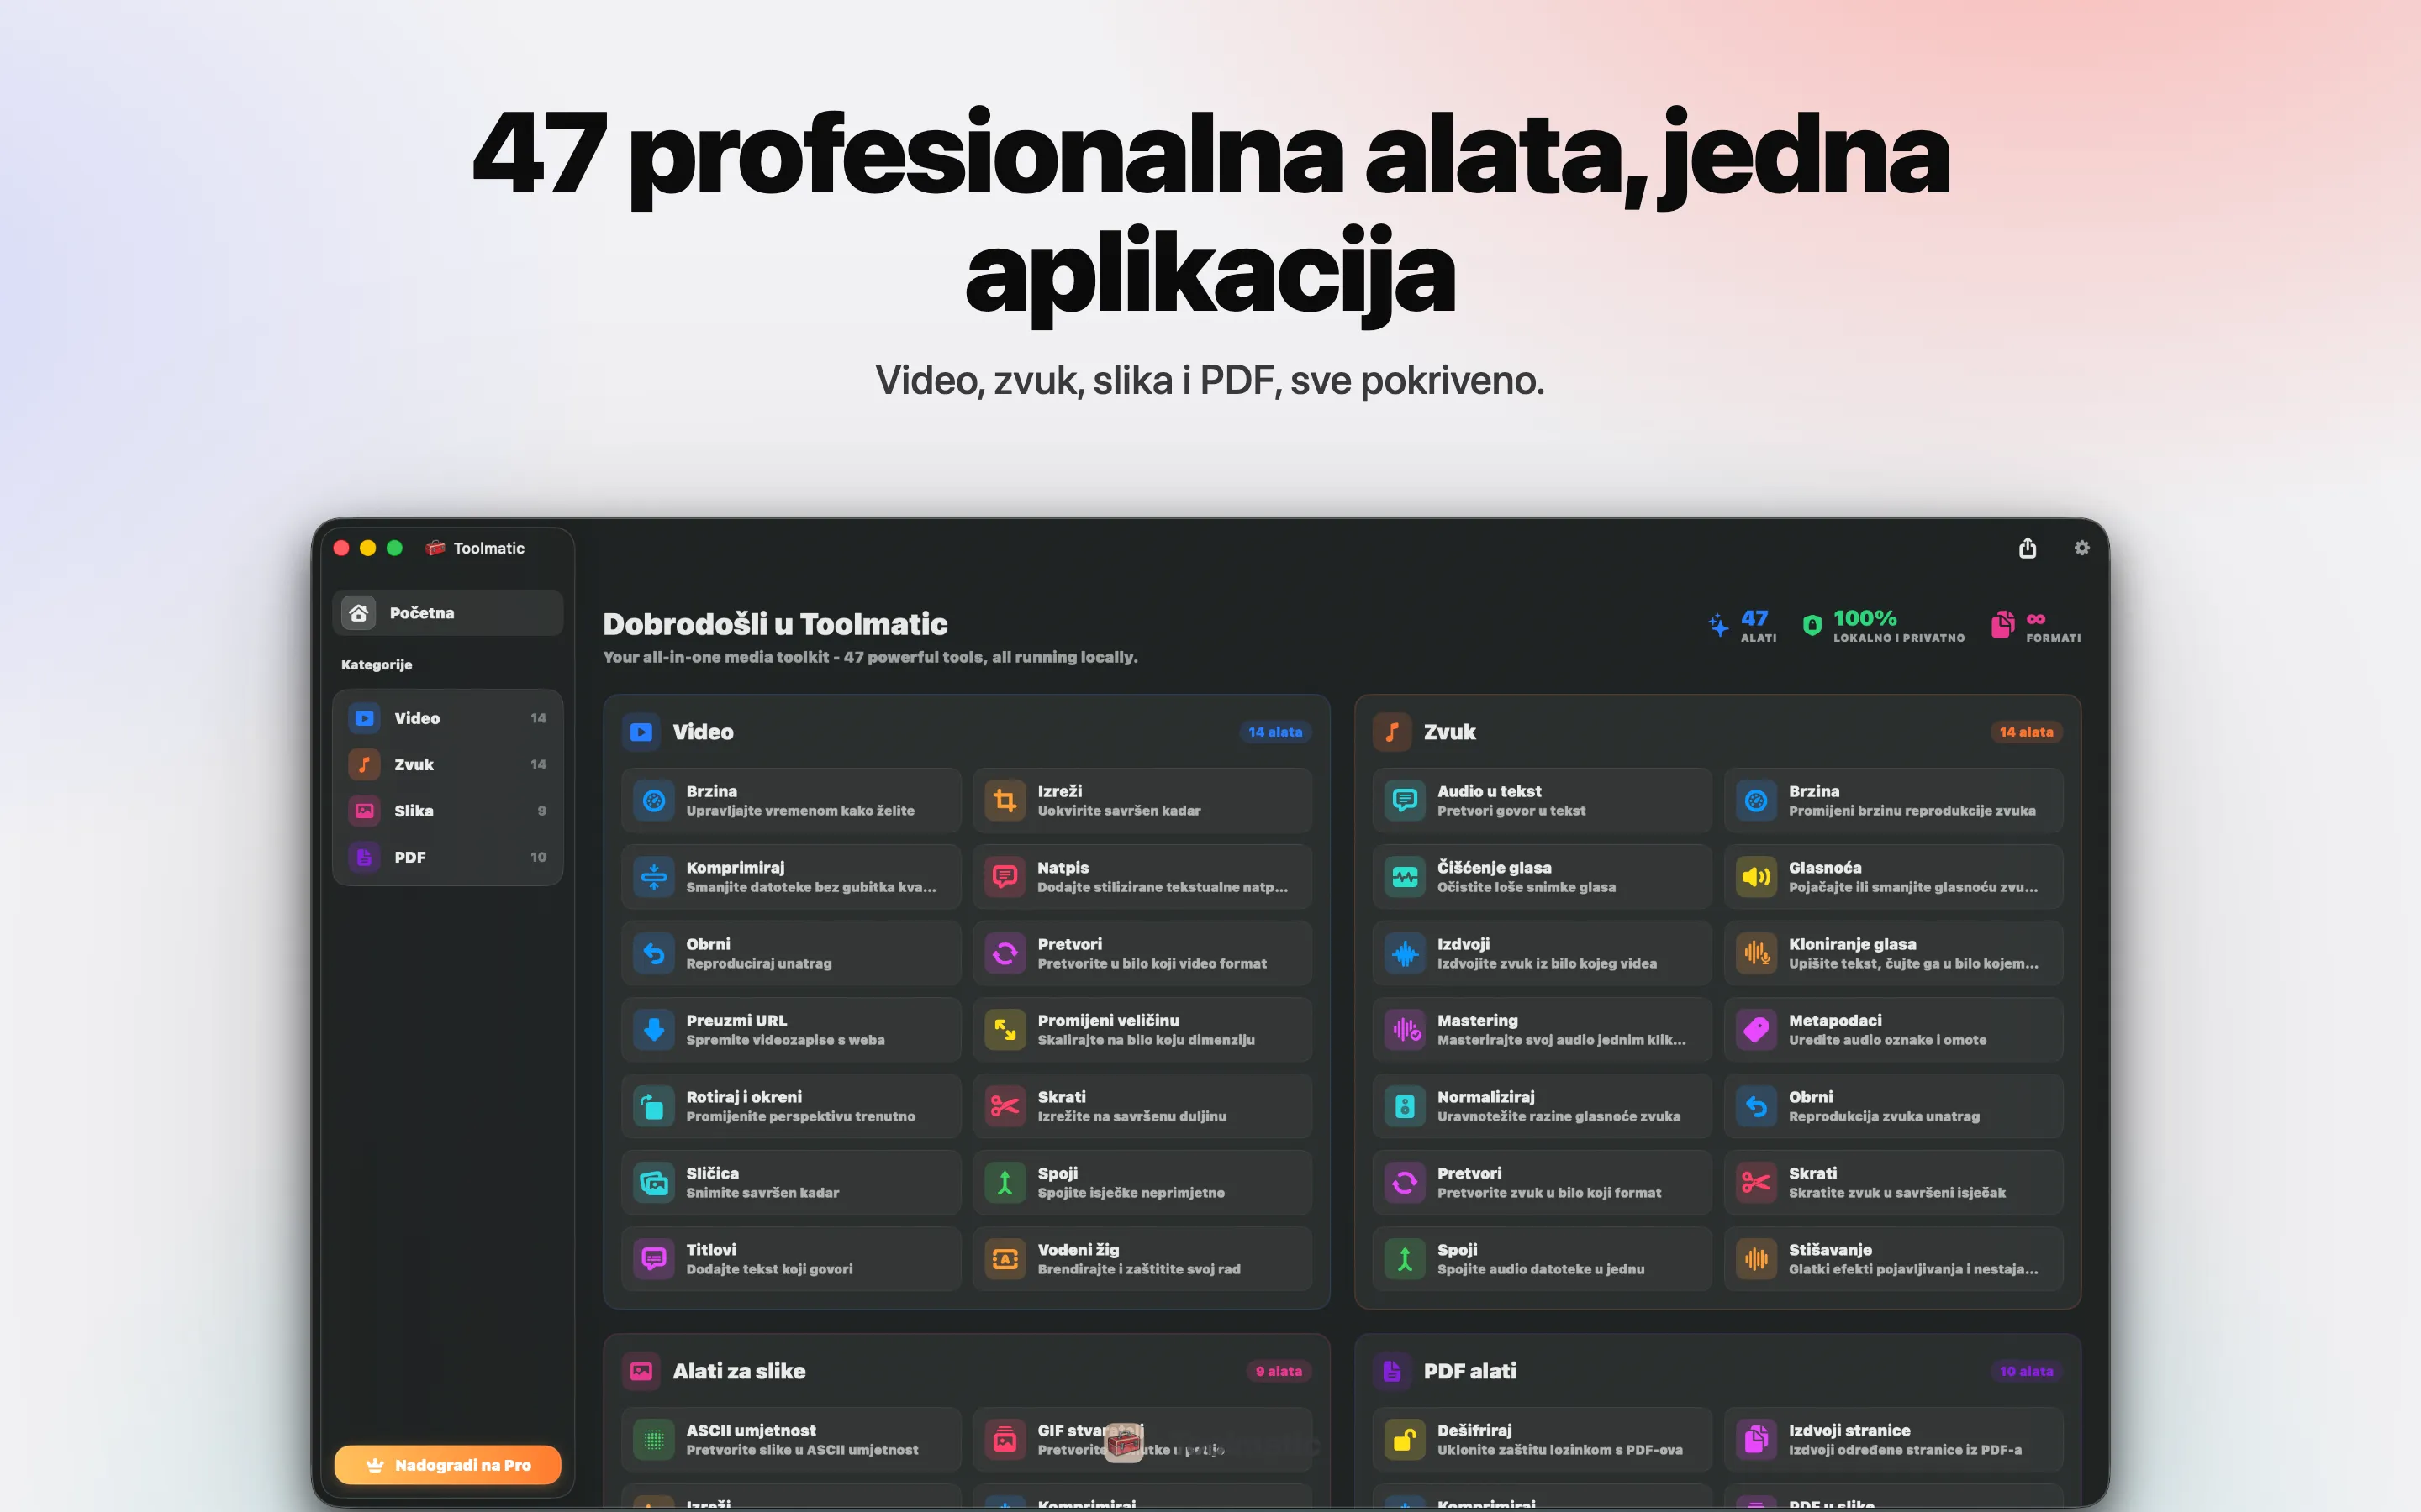The width and height of the screenshot is (2421, 1512).
Task: Open the Stišavanje fade icon
Action: tap(1757, 1259)
